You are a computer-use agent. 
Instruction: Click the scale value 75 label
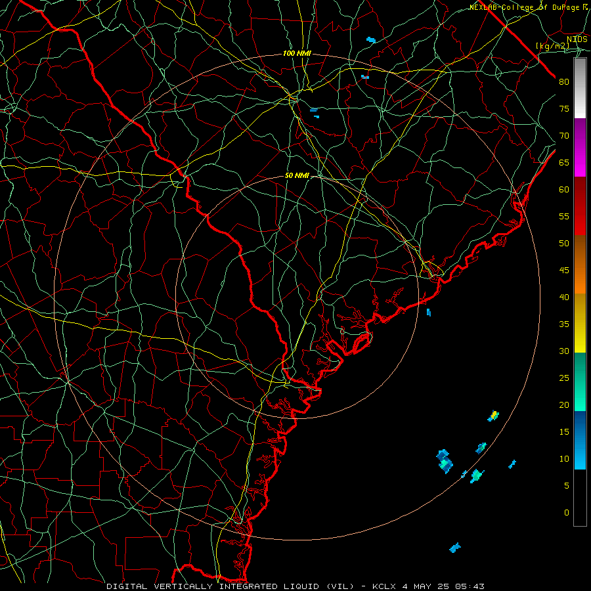tap(564, 108)
